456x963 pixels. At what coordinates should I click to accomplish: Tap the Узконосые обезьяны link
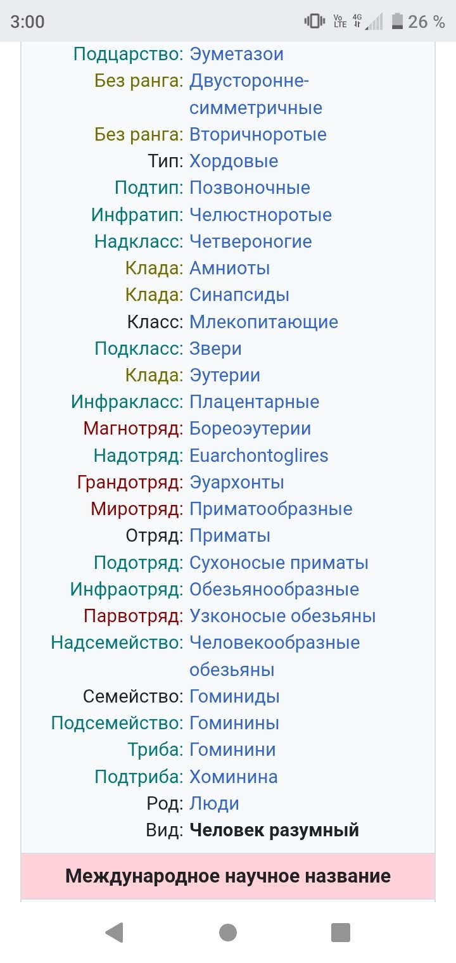click(x=282, y=616)
